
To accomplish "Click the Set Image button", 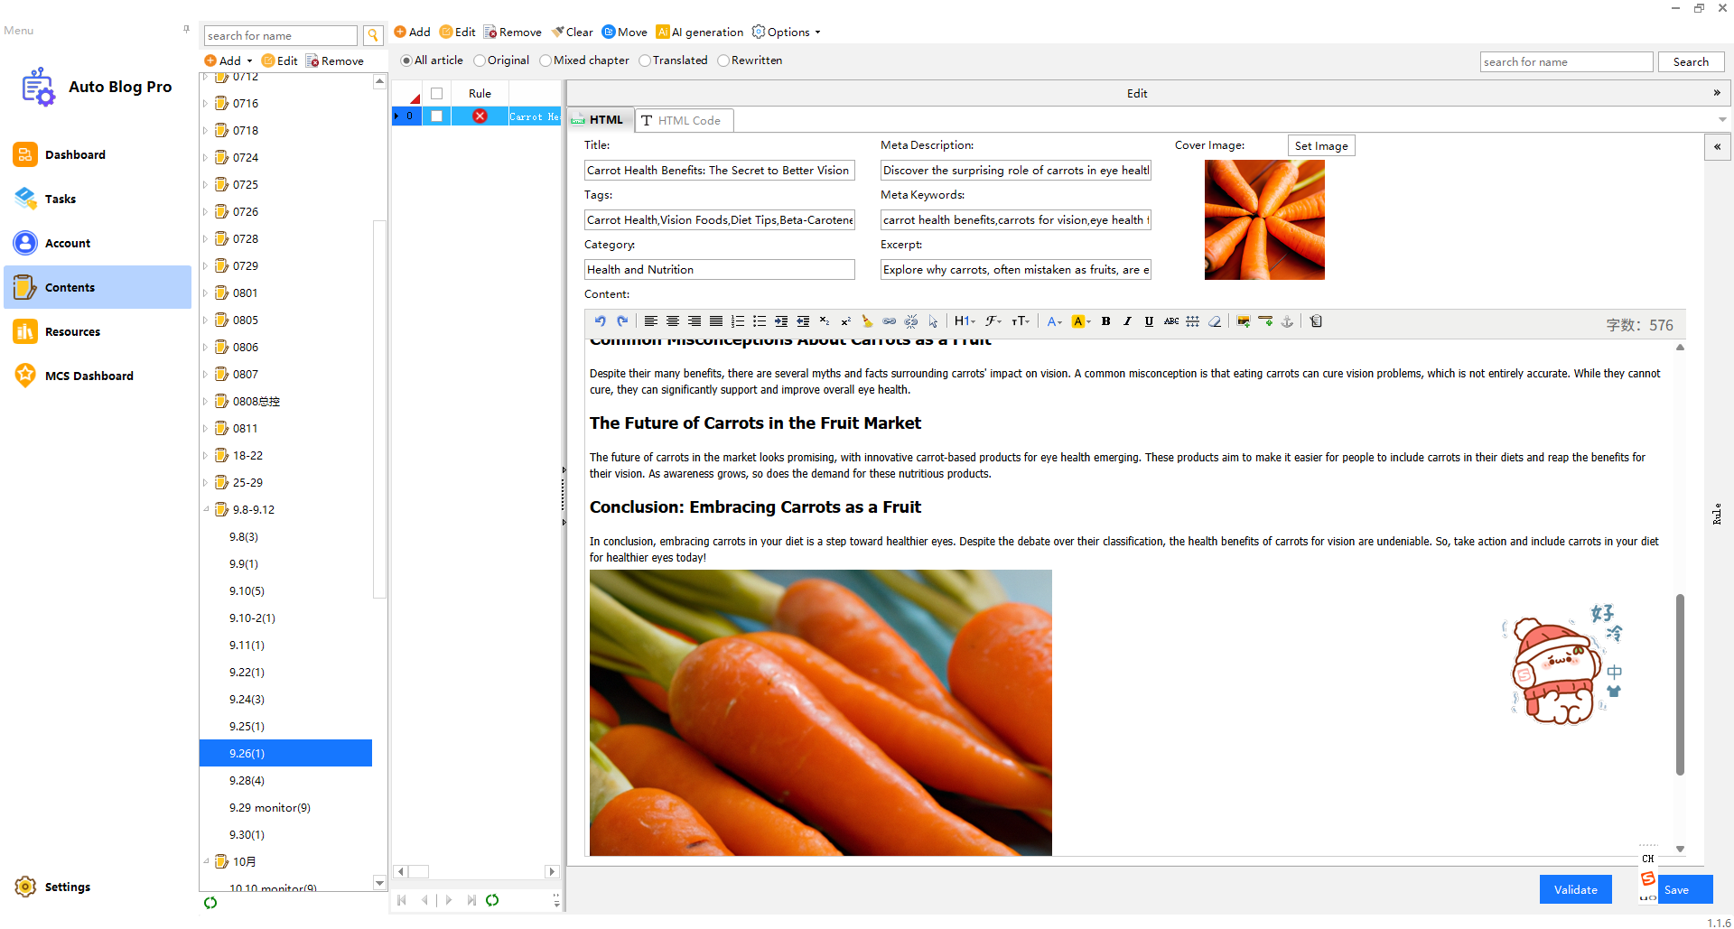I will (1320, 145).
